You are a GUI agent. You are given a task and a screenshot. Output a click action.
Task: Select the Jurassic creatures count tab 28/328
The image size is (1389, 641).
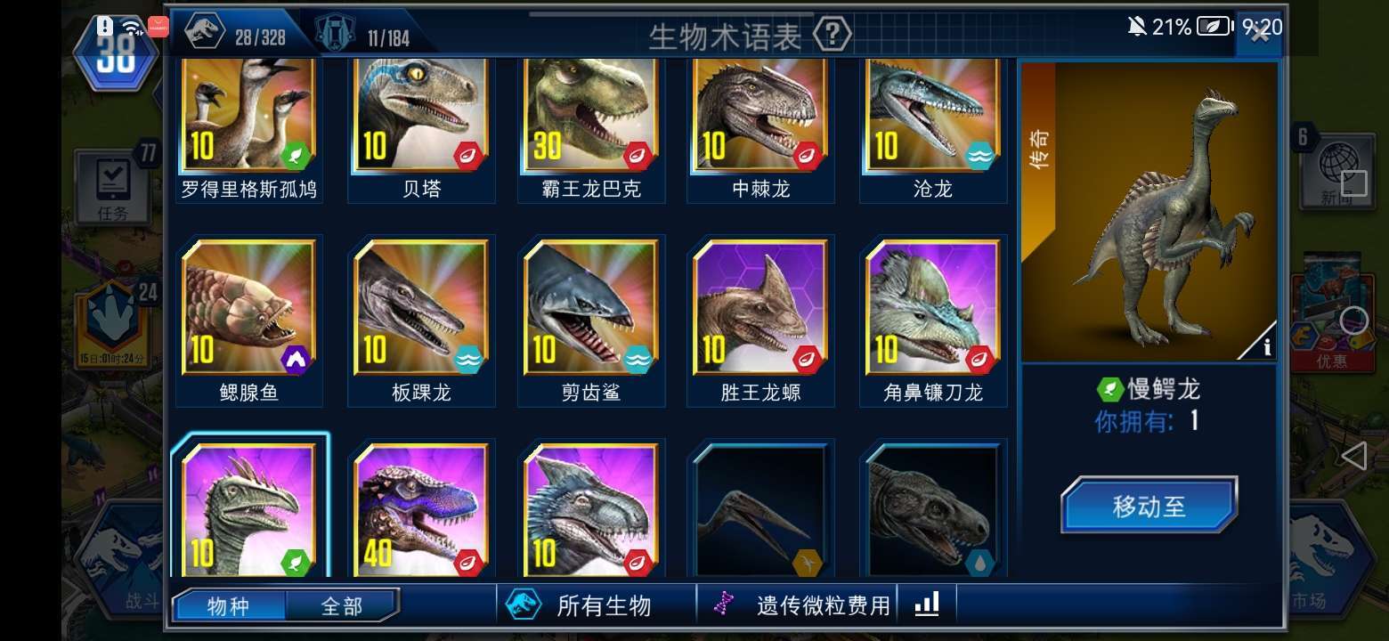(x=235, y=35)
